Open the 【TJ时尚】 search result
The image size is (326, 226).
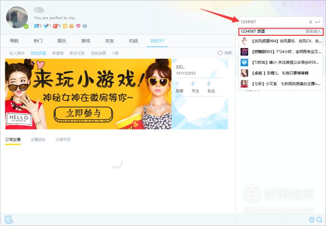tap(281, 62)
